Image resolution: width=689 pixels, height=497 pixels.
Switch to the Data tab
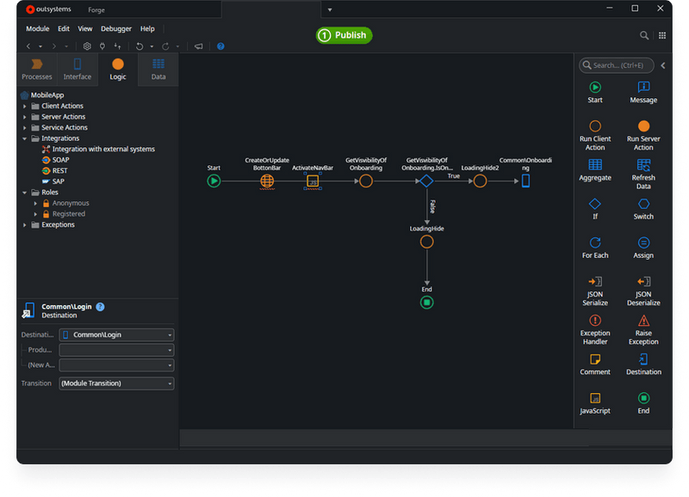click(158, 70)
